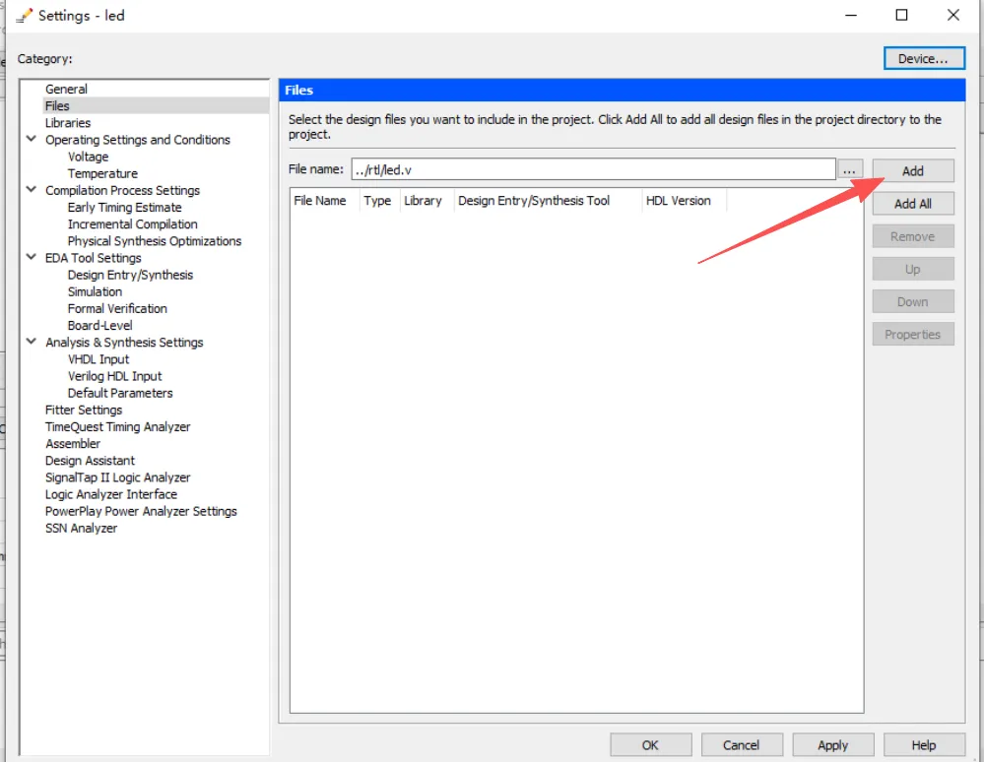Collapse Analysis & Synthesis Settings node
The image size is (984, 762).
31,342
